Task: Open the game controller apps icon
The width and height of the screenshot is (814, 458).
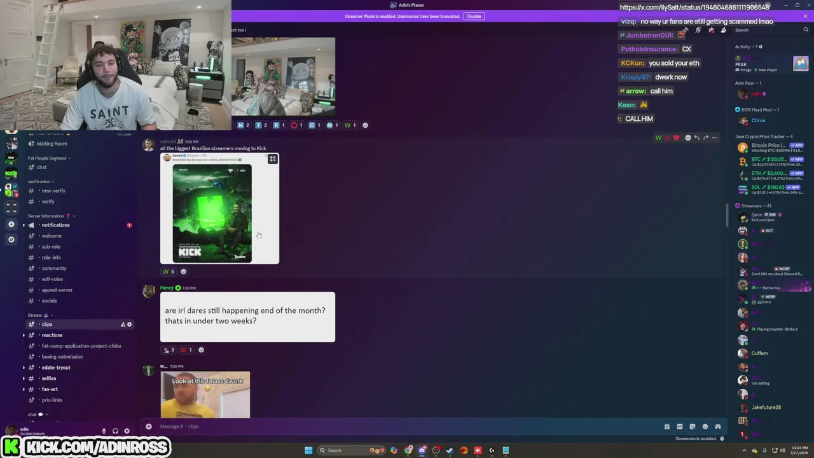Action: [x=718, y=426]
